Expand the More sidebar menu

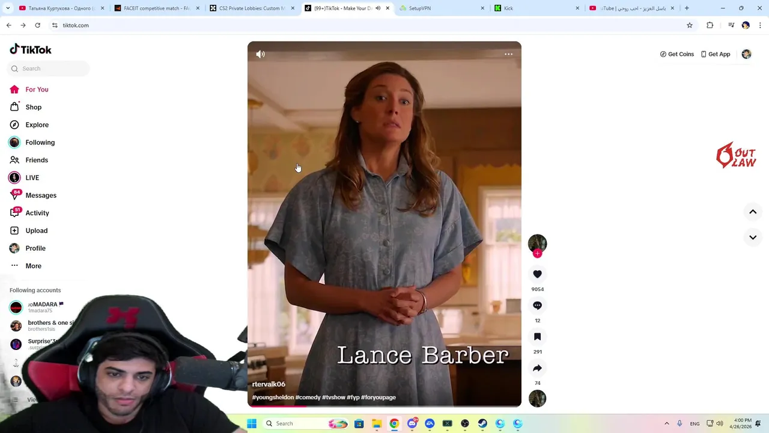(26, 266)
